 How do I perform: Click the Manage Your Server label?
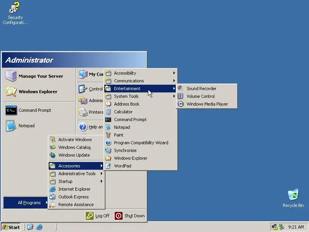pyautogui.click(x=41, y=76)
